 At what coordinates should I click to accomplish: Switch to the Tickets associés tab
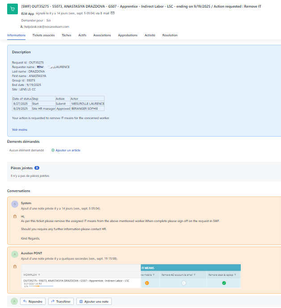pyautogui.click(x=43, y=35)
